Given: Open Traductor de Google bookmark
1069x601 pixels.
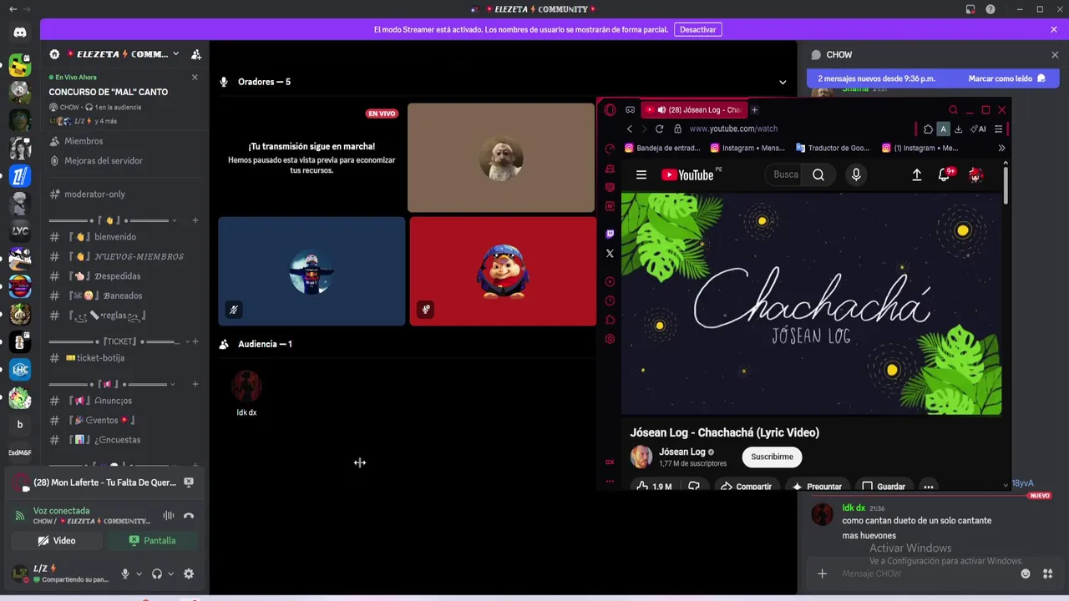Looking at the screenshot, I should click(x=832, y=148).
